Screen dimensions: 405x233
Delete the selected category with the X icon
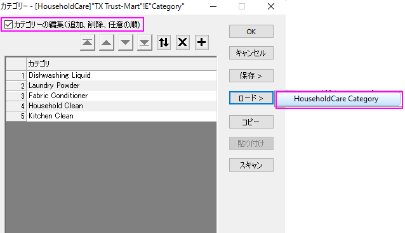coord(183,42)
